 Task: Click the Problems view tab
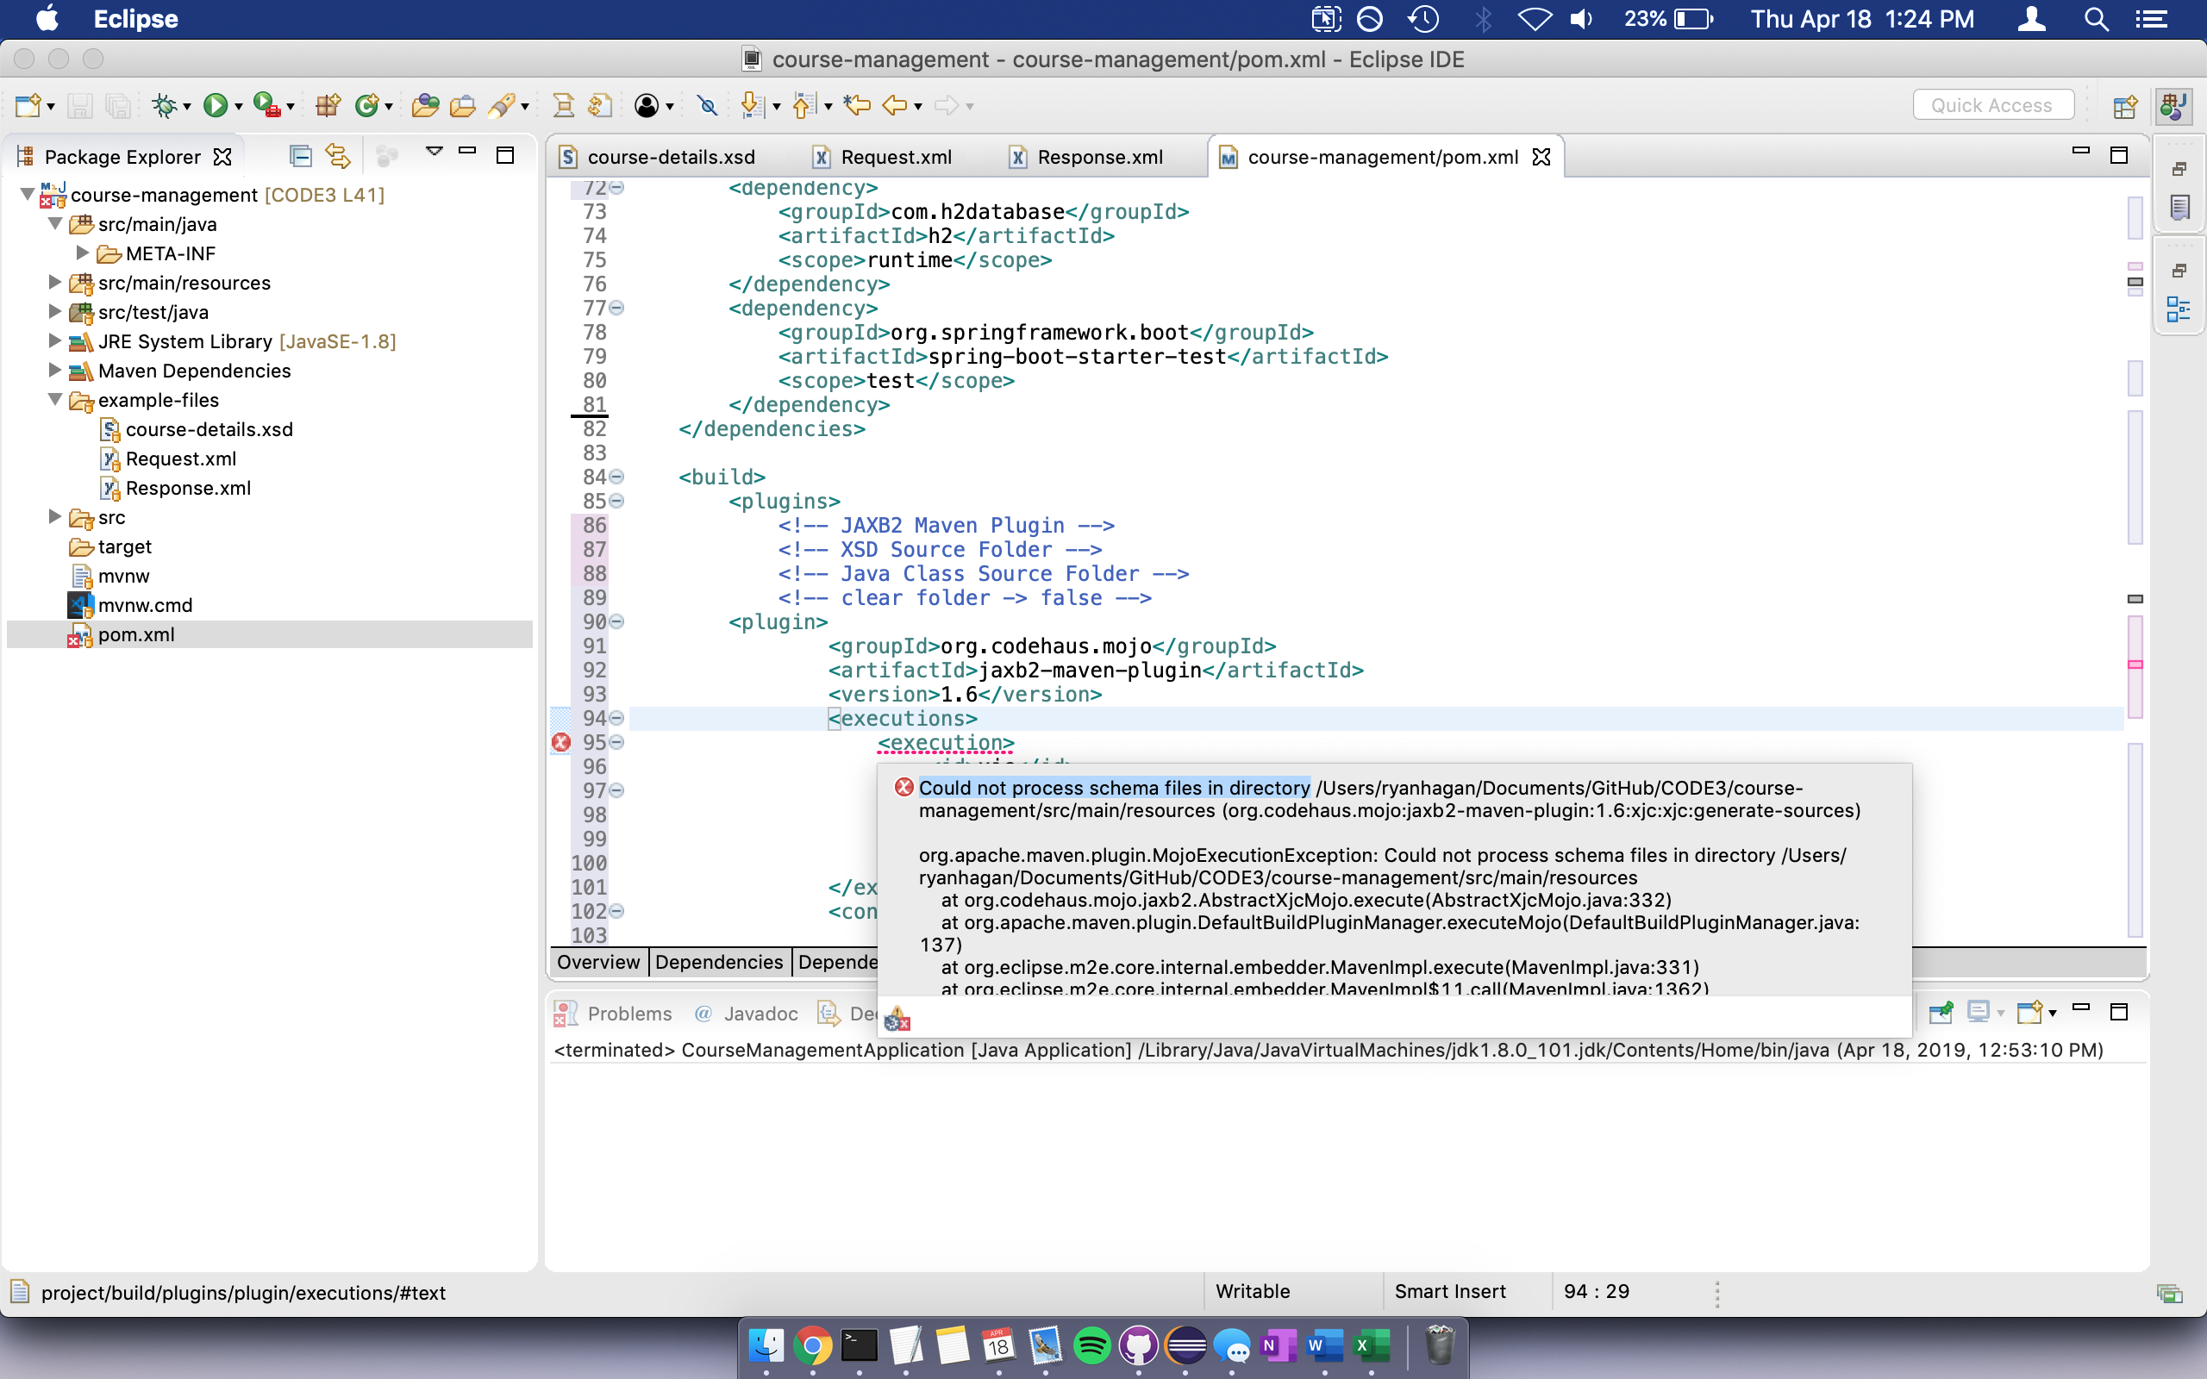pos(628,1014)
